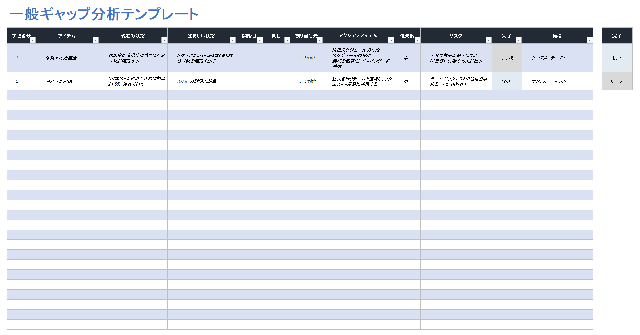This screenshot has height=335, width=640.
Task: Select the アイテム header cell
Action: pos(67,36)
